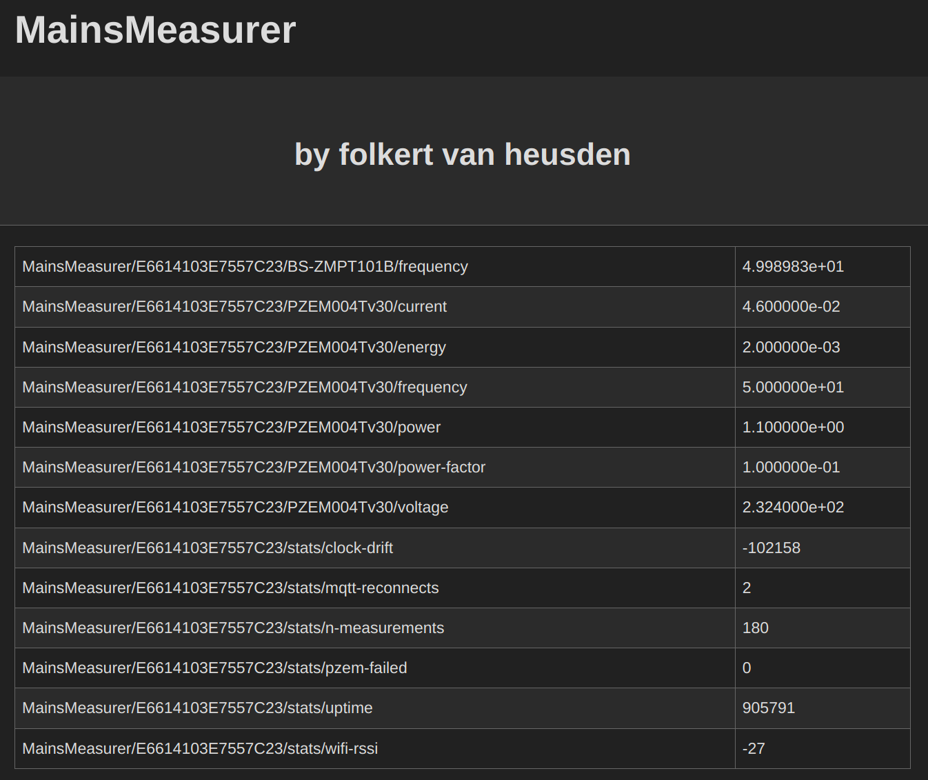Click the clock-drift value -102158
The width and height of the screenshot is (928, 780).
(x=771, y=548)
